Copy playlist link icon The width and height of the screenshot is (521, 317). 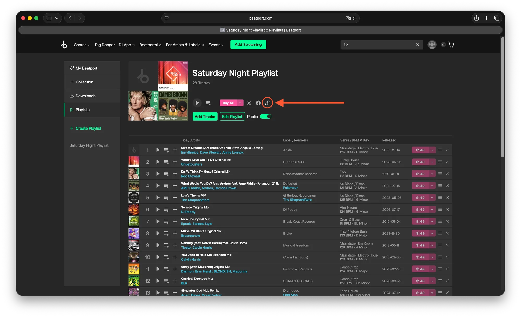pos(267,103)
